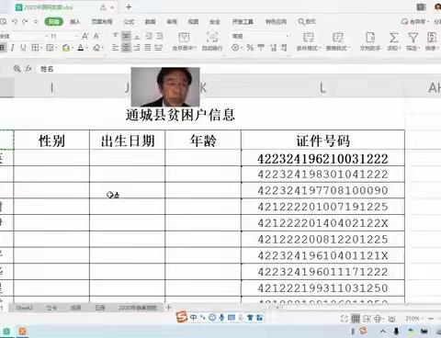Toggle horizontal center alignment

[x=126, y=48]
